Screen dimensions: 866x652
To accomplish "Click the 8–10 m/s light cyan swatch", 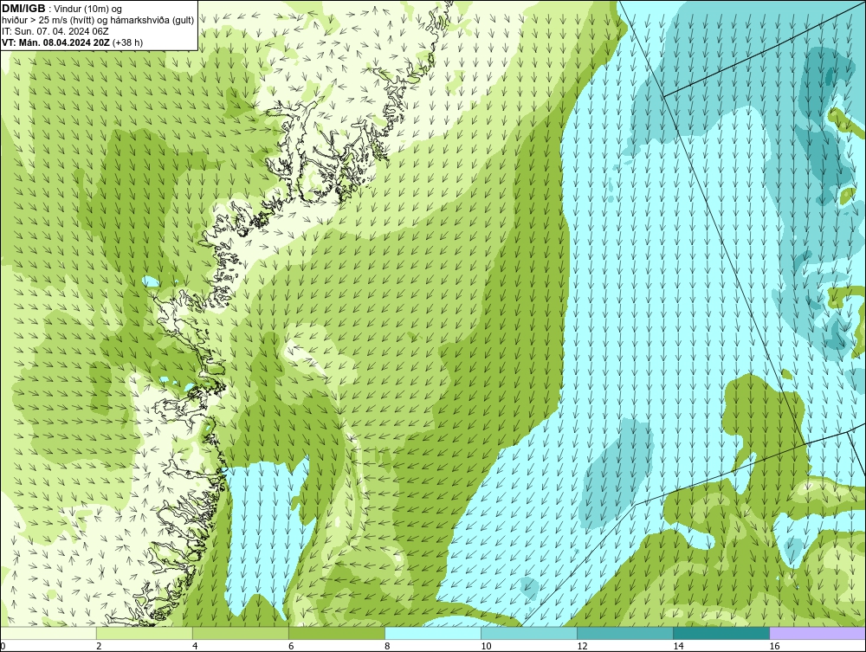I will point(432,633).
